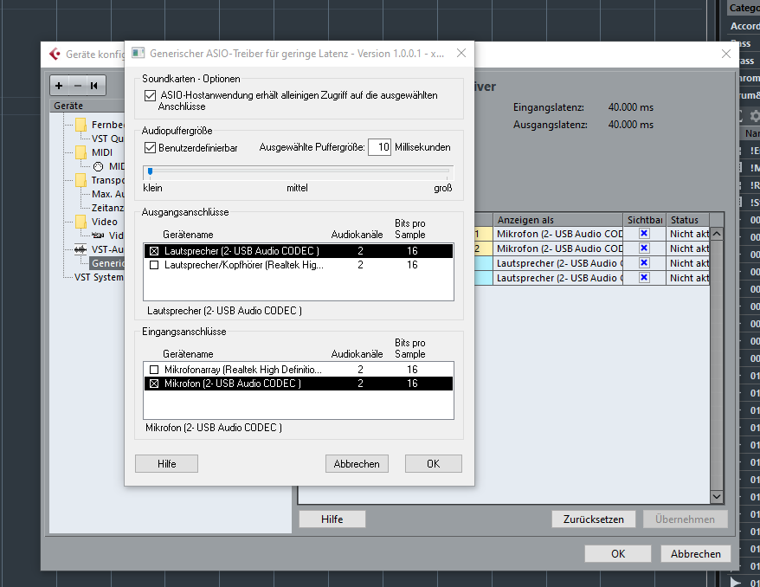Toggle exclusive ASIO host access checkbox
This screenshot has width=760, height=587.
(x=151, y=95)
